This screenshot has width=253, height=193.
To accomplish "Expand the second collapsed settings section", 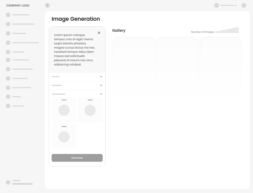I will [101, 85].
